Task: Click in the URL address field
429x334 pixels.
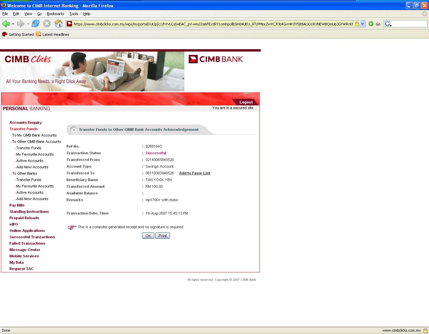Action: [x=213, y=24]
